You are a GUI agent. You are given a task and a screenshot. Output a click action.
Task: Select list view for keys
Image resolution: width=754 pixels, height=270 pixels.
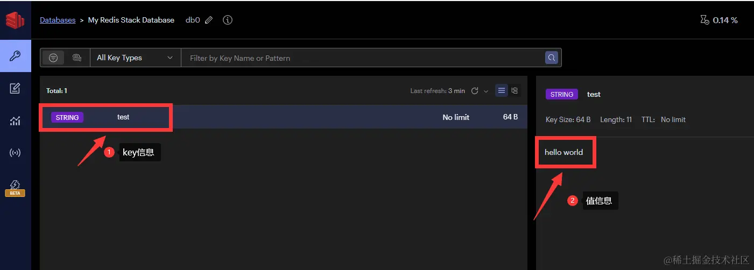point(502,90)
